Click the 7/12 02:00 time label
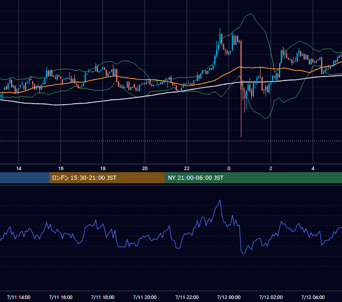342x302 pixels. pos(271,297)
